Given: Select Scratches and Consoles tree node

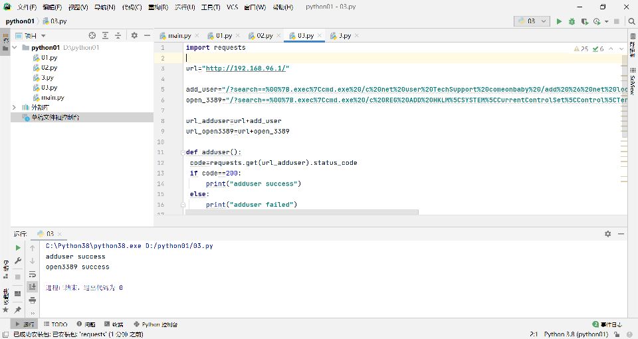Looking at the screenshot, I should 55,117.
